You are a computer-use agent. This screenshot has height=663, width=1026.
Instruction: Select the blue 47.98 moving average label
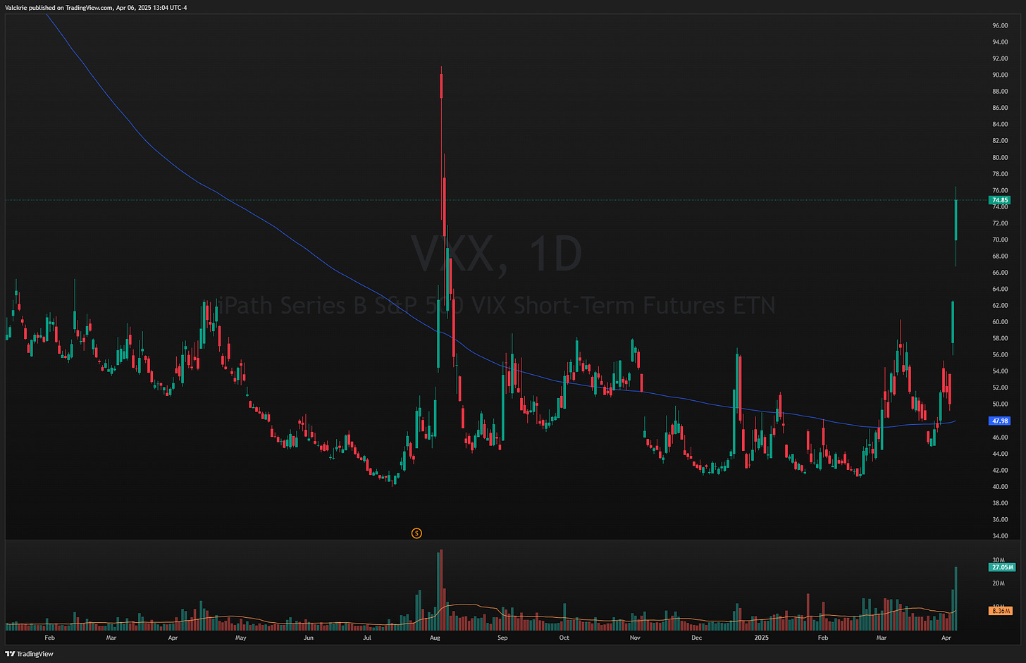pos(1000,421)
